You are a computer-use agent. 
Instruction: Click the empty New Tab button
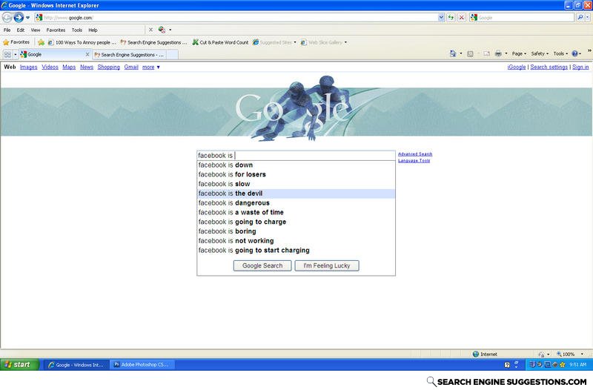click(173, 54)
